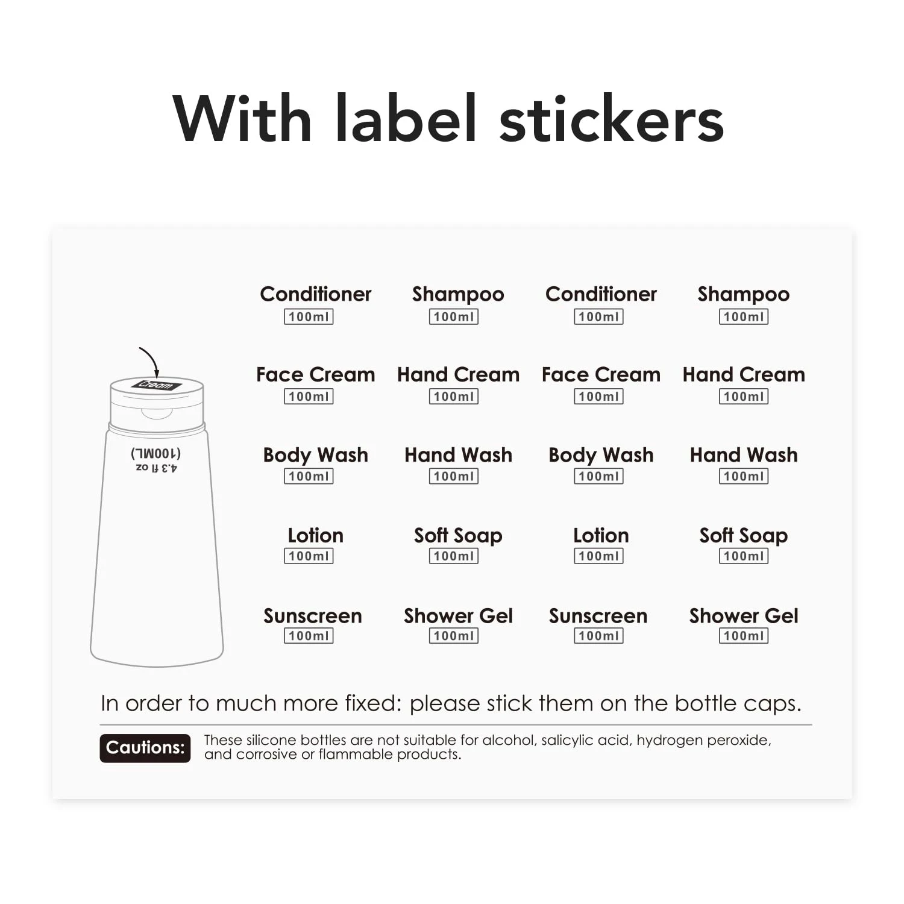Select the rightmost Soft Soap sticker
Image resolution: width=904 pixels, height=904 pixels.
pyautogui.click(x=743, y=536)
